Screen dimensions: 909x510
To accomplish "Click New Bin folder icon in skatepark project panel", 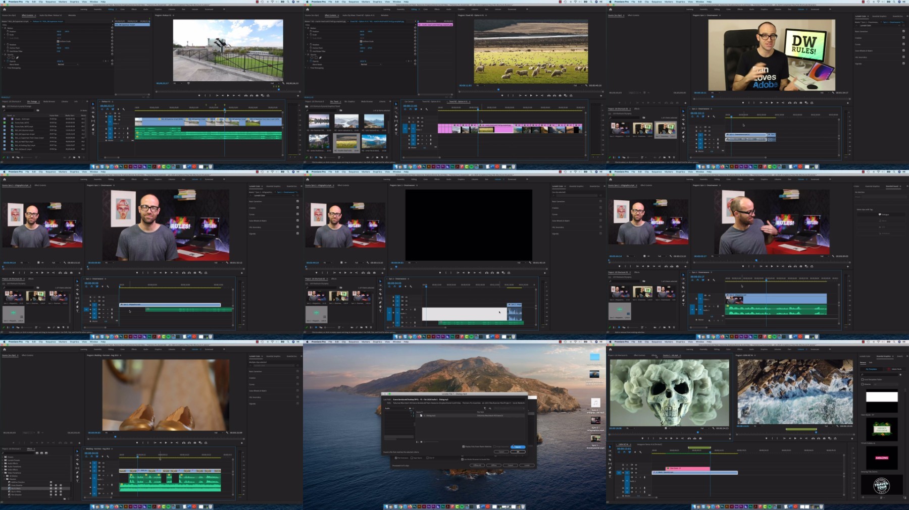I will tap(74, 157).
